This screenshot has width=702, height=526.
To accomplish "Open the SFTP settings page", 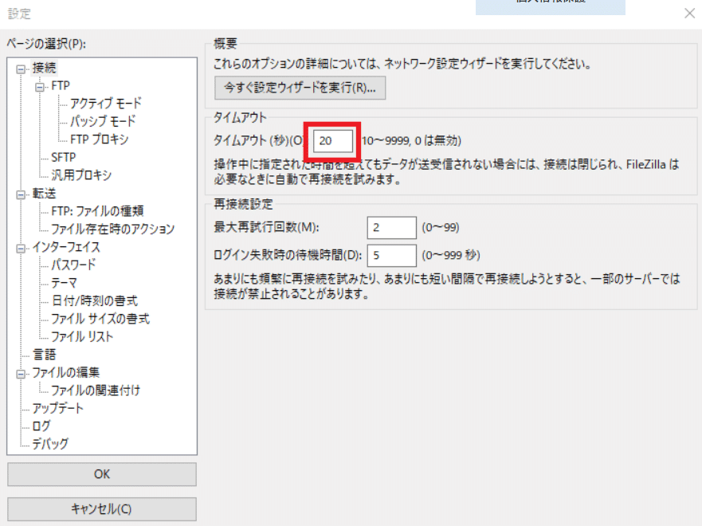I will pyautogui.click(x=63, y=158).
